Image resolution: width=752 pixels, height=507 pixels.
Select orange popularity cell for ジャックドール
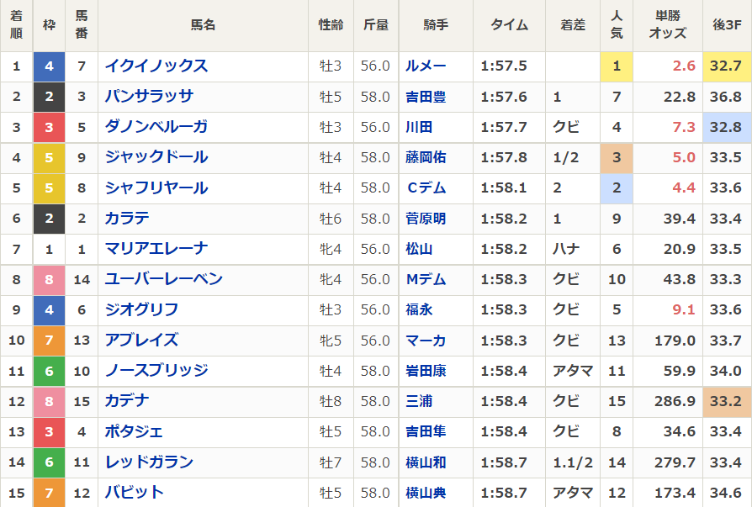pos(617,158)
